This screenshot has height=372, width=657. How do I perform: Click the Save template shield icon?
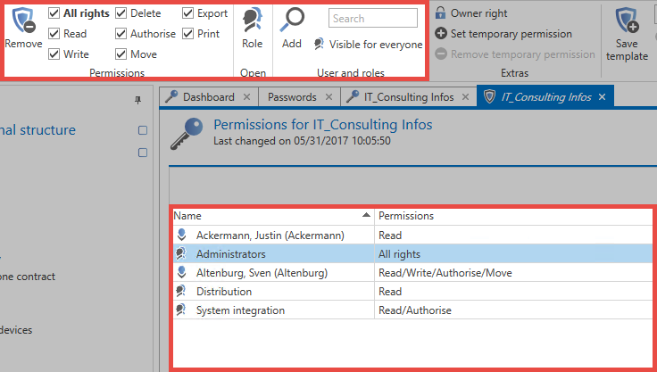coord(627,21)
